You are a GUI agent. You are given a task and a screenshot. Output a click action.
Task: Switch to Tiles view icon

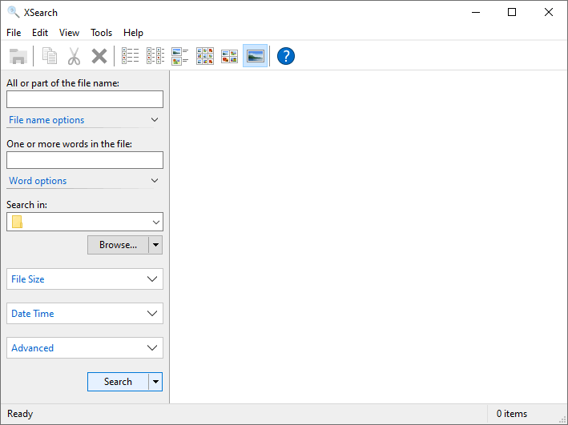(x=180, y=56)
